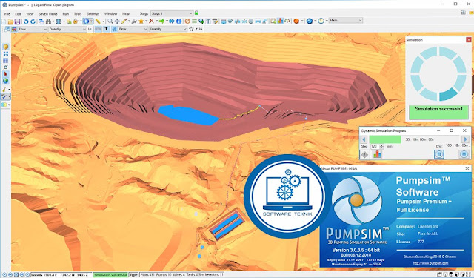Open the Saved Views menu
This screenshot has height=278, width=474.
pyautogui.click(x=47, y=13)
